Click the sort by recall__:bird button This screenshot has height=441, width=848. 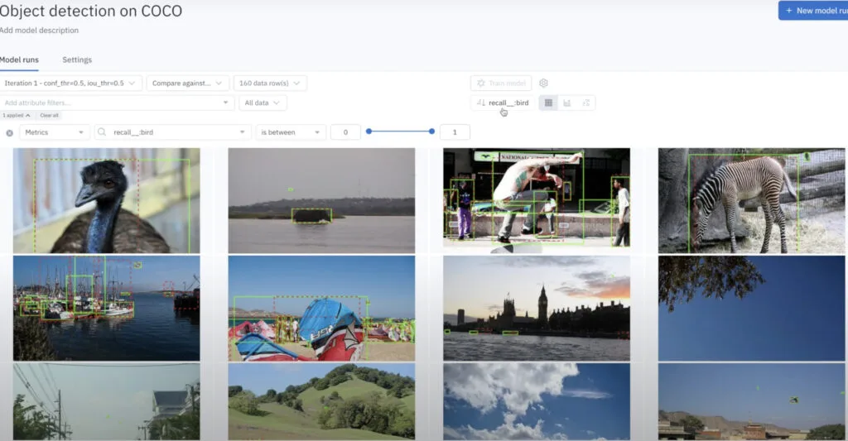point(503,103)
